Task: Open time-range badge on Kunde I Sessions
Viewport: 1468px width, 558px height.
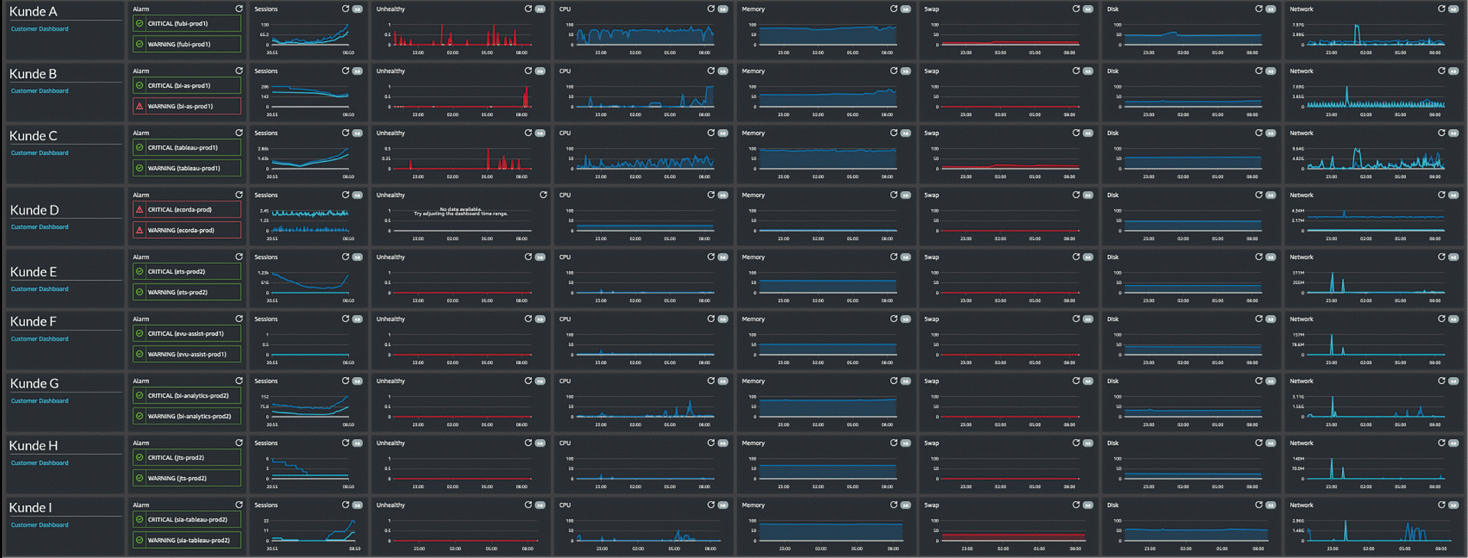Action: point(357,505)
